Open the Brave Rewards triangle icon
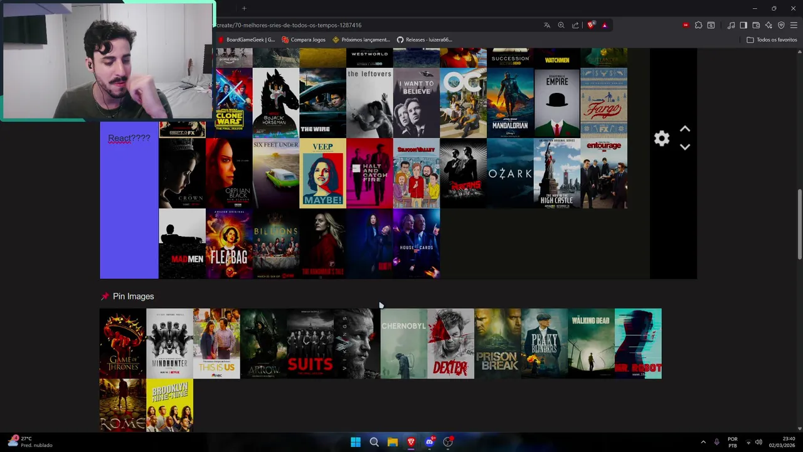Screen dimensions: 803x452 [605, 25]
